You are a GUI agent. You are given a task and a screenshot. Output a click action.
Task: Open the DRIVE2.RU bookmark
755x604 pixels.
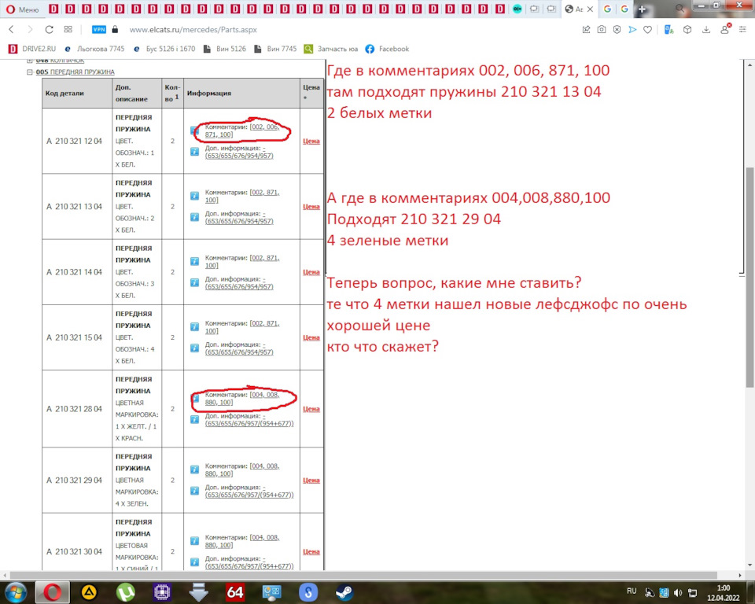pos(32,49)
